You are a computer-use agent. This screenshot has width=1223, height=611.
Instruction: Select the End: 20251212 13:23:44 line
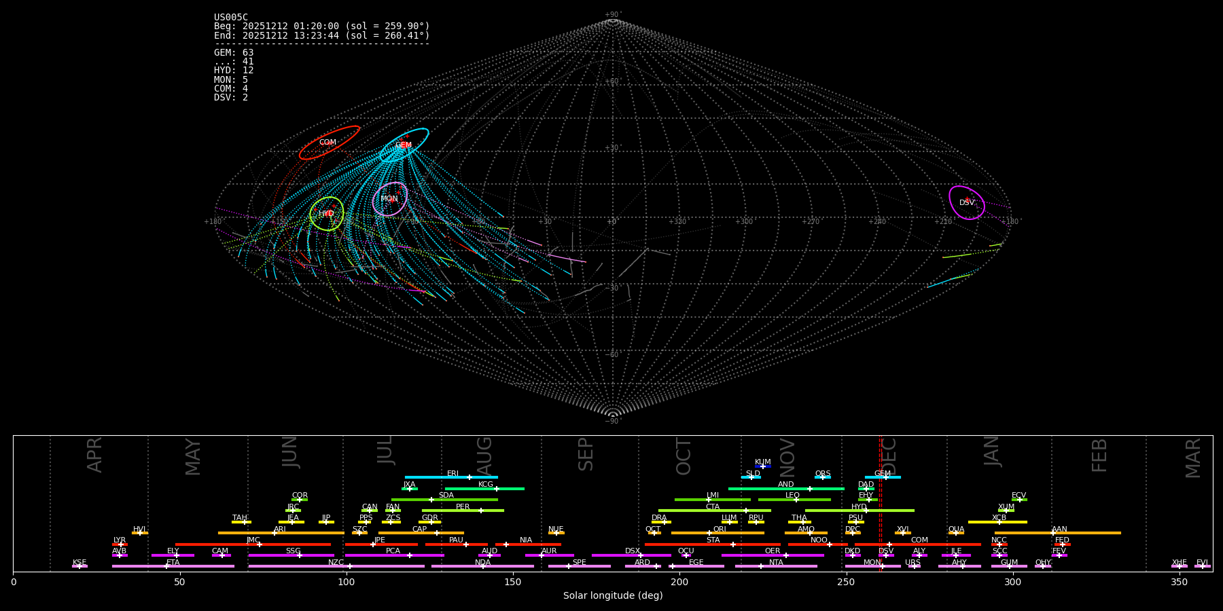[322, 35]
